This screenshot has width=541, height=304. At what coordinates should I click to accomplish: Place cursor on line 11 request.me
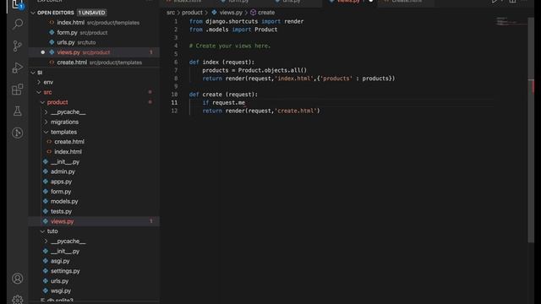pos(228,103)
